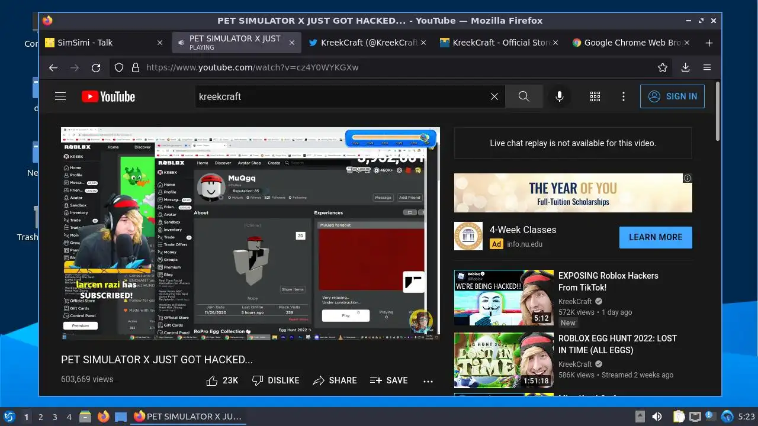Share the Pet Simulator X video

pyautogui.click(x=335, y=380)
